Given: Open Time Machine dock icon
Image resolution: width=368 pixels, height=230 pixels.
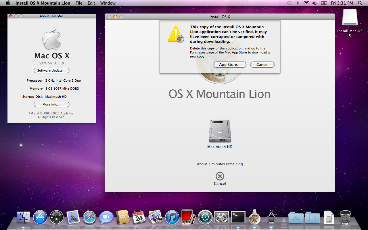Looking at the screenshot, I should pyautogui.click(x=205, y=217).
